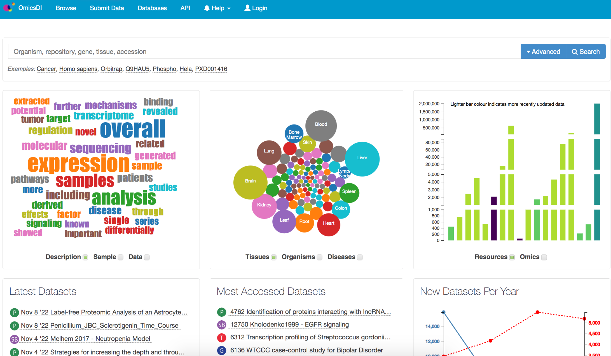611x356 pixels.
Task: Click the bell icon next to Help
Action: [206, 8]
